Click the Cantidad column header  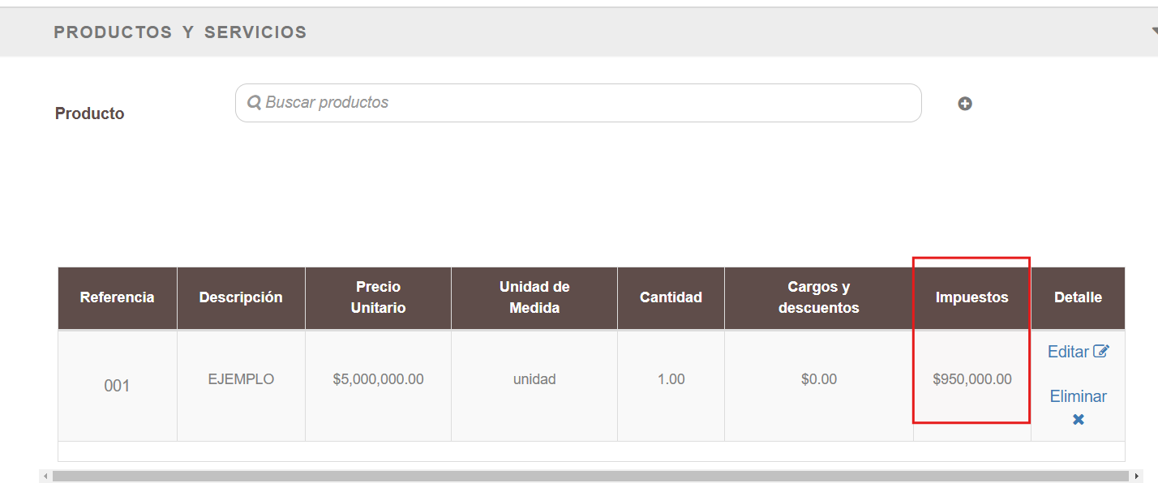tap(671, 297)
